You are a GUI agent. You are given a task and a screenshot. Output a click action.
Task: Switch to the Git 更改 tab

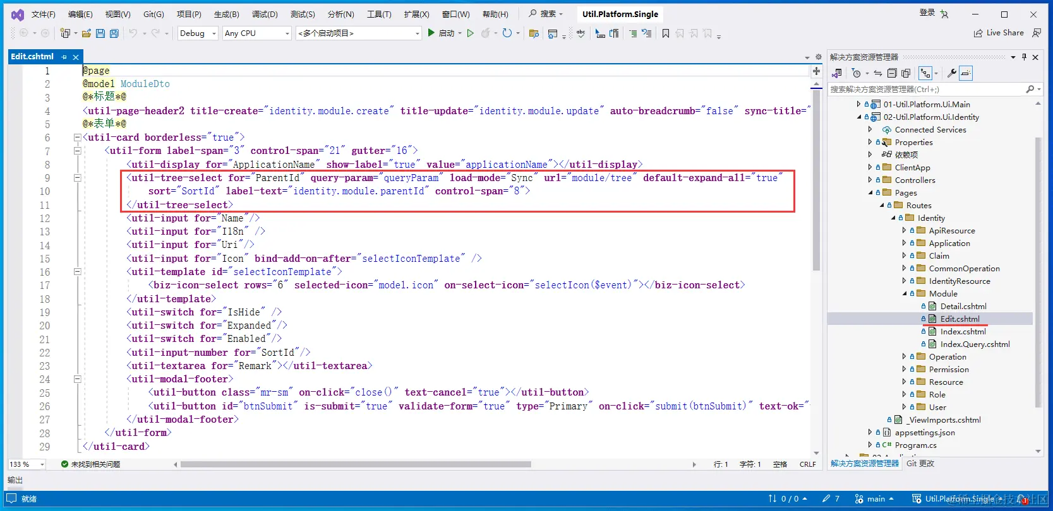point(920,463)
